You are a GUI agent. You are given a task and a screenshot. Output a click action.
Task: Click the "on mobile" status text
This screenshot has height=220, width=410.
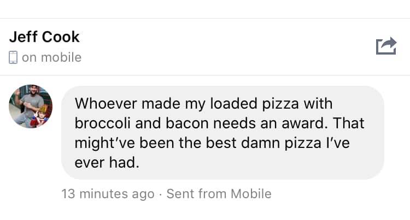[51, 57]
